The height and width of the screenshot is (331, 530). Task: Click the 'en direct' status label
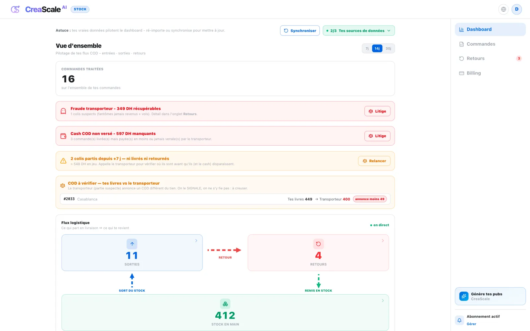coord(380,225)
